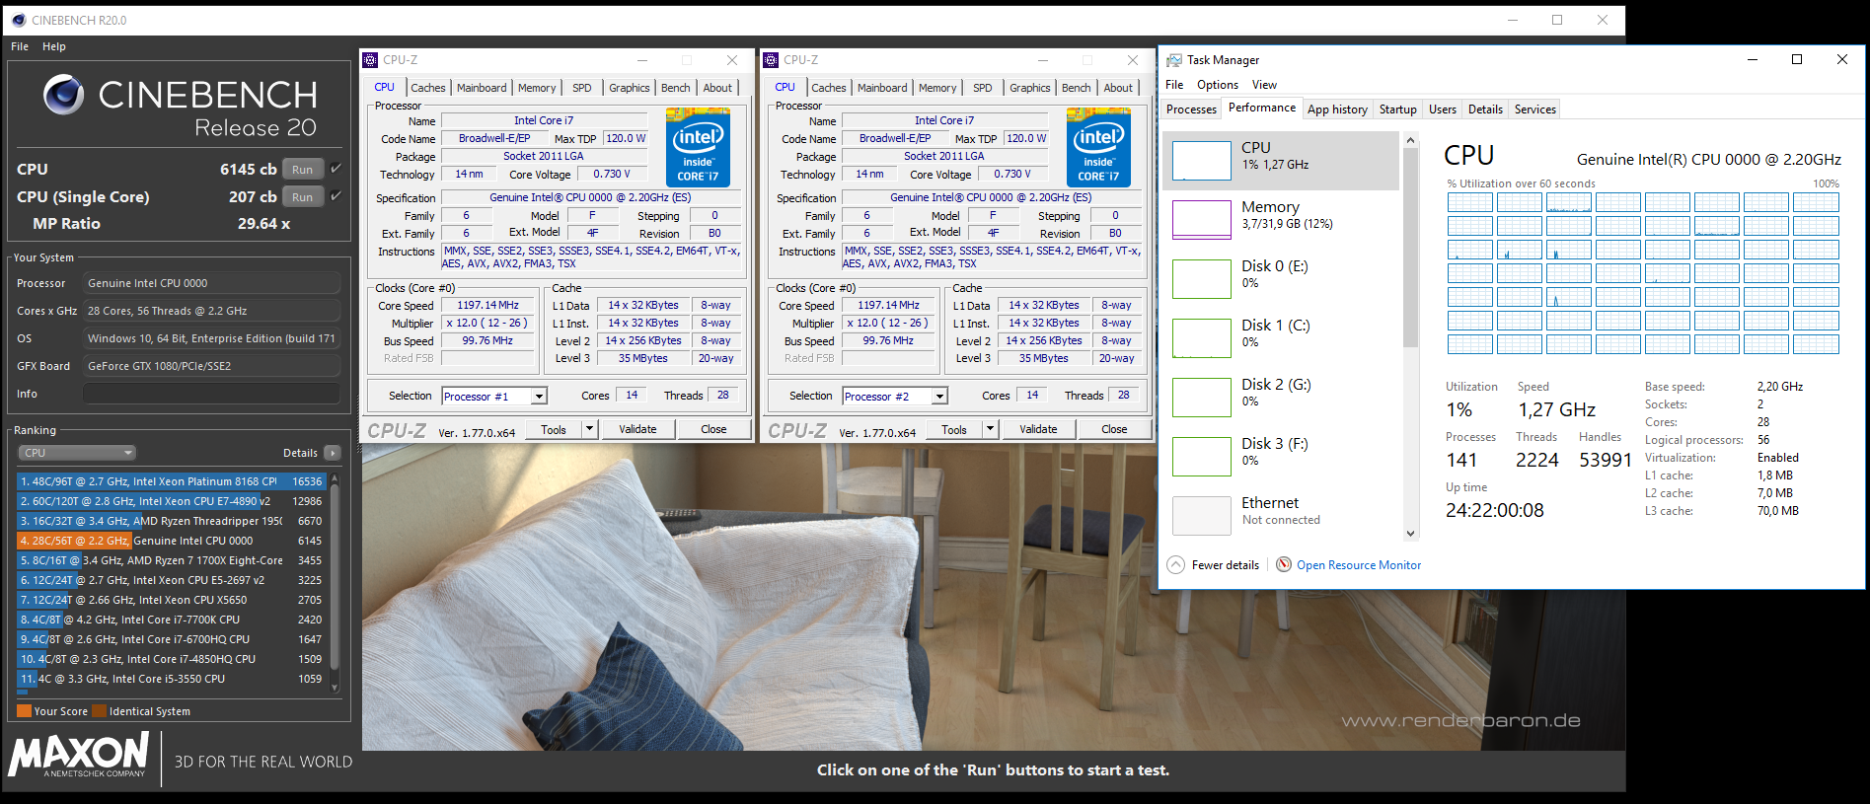Open Resource Monitor link
This screenshot has width=1870, height=804.
tap(1359, 565)
